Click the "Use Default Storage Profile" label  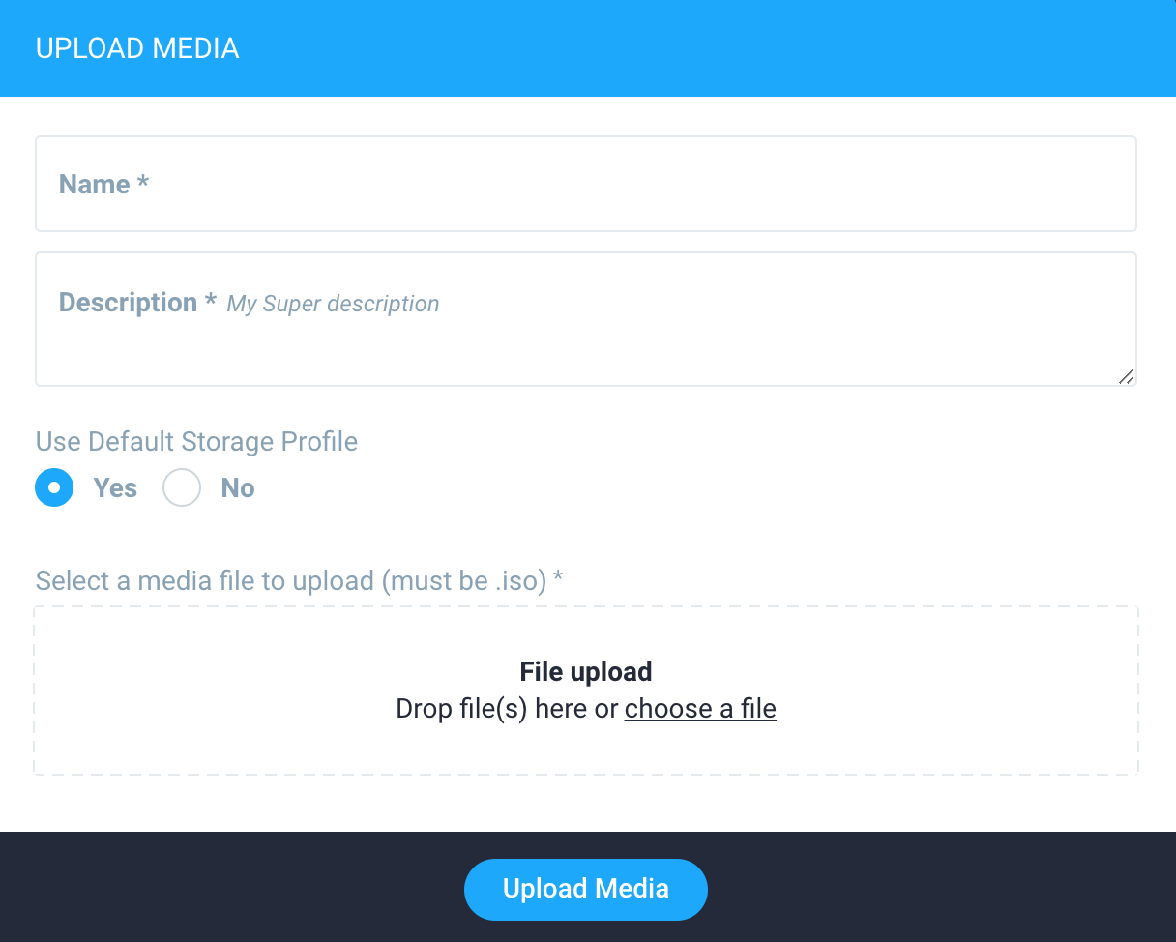pyautogui.click(x=196, y=442)
